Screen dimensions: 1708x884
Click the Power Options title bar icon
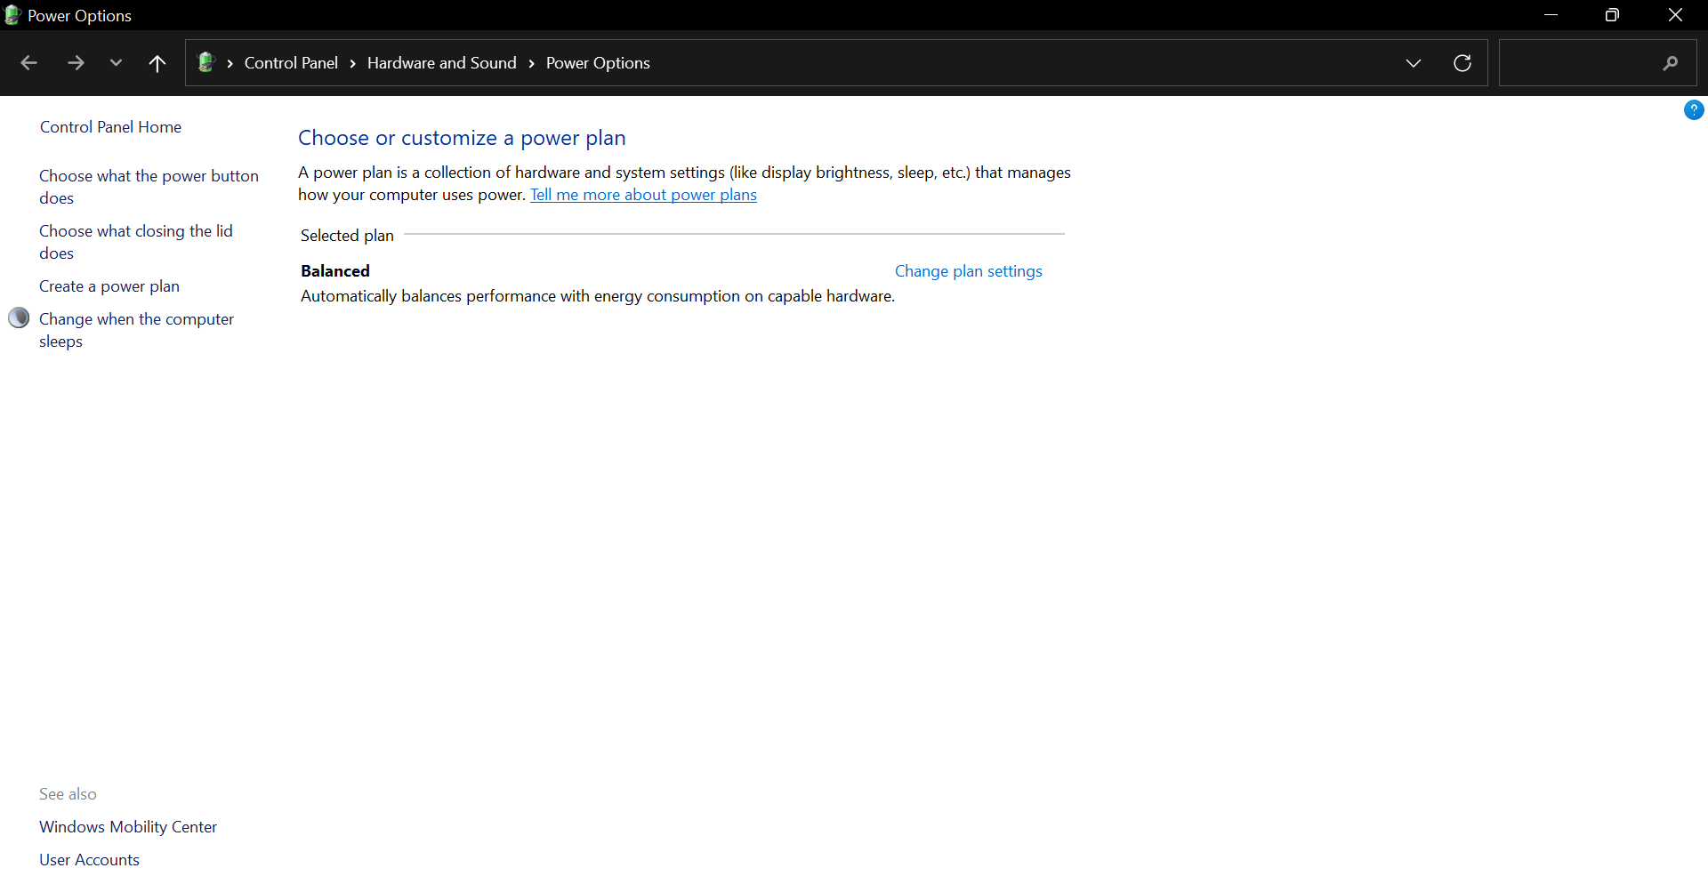[x=12, y=14]
